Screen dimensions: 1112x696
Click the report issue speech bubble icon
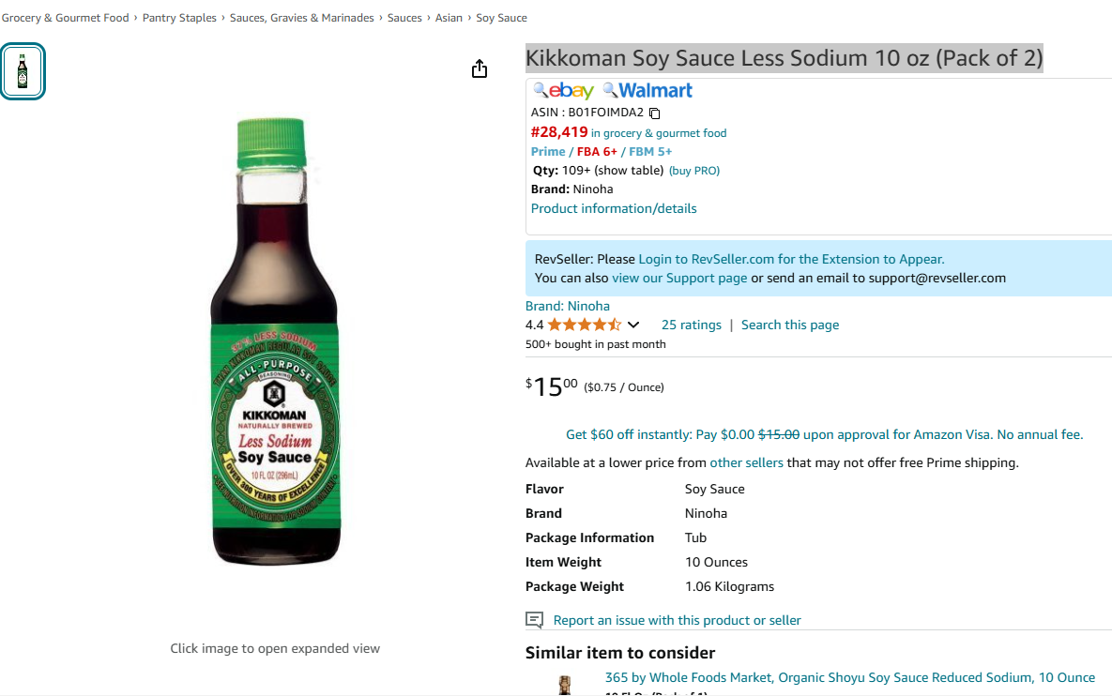[x=535, y=620]
